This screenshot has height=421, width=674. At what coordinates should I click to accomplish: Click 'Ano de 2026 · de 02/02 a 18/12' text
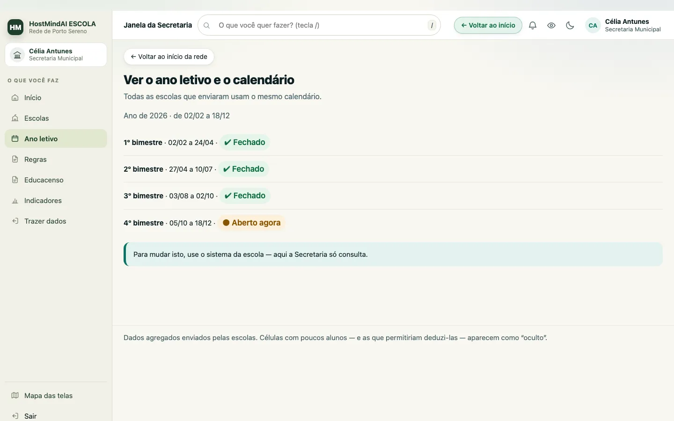tap(176, 116)
